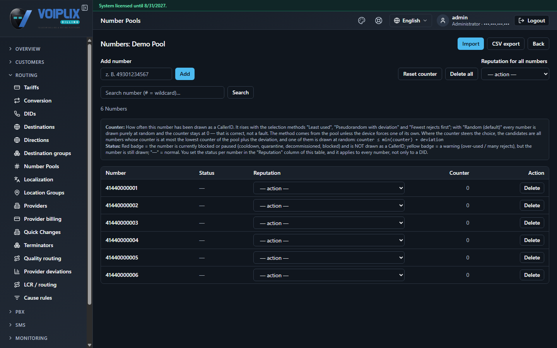
Task: Open Quick Changes menu item
Action: (42, 232)
